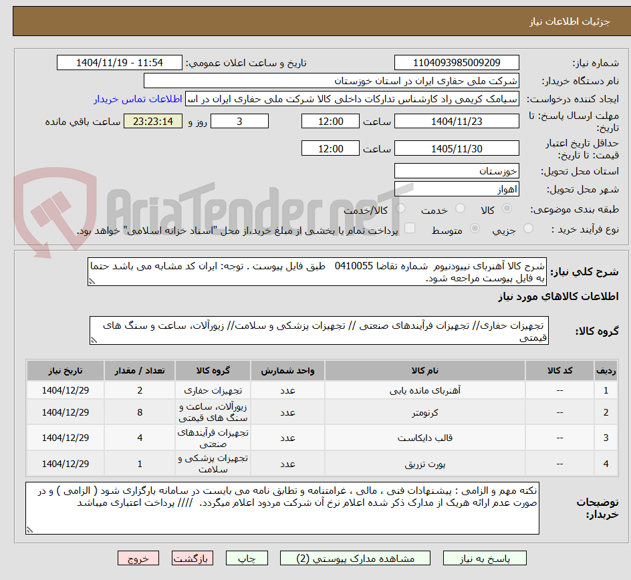
Task: Select the متوسط purchase process option
Action: pyautogui.click(x=475, y=227)
